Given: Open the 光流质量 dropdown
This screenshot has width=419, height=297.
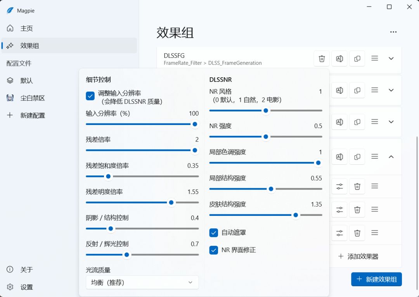Looking at the screenshot, I should click(142, 282).
